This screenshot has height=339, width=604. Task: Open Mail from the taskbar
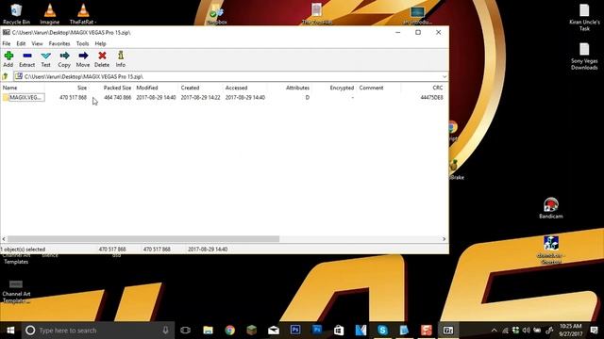tap(274, 331)
